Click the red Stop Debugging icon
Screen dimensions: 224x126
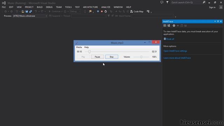(102, 12)
